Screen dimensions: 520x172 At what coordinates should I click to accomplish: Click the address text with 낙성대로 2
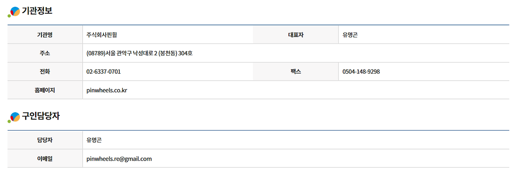tap(139, 53)
